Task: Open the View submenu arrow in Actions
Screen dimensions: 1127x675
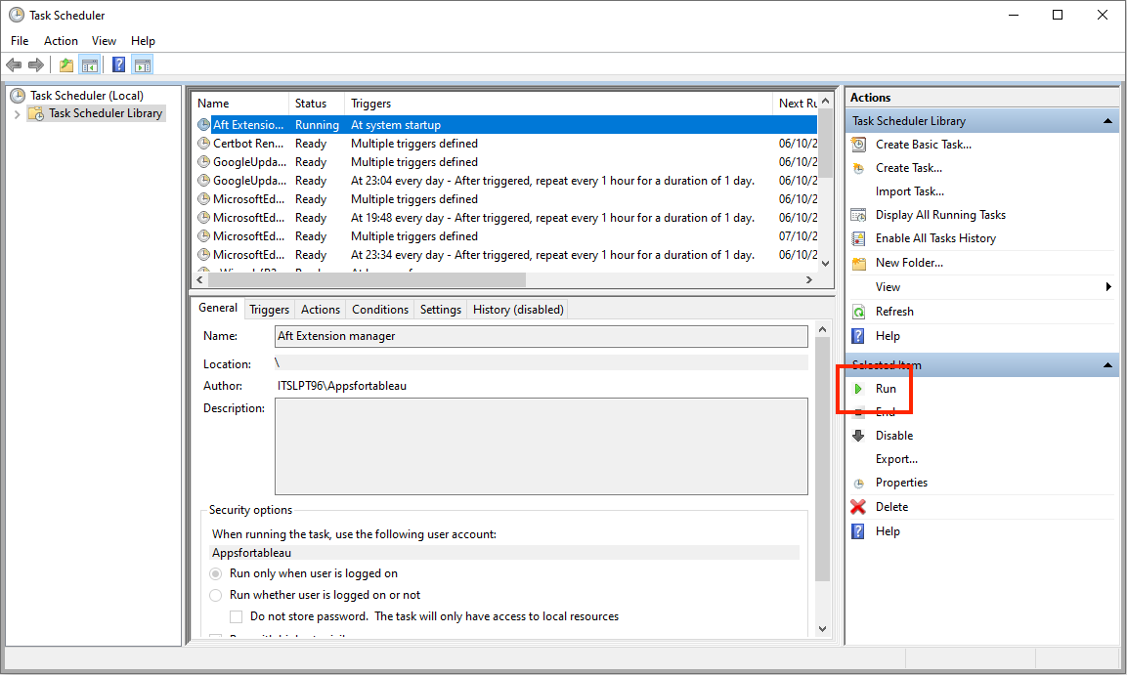Action: point(1108,287)
